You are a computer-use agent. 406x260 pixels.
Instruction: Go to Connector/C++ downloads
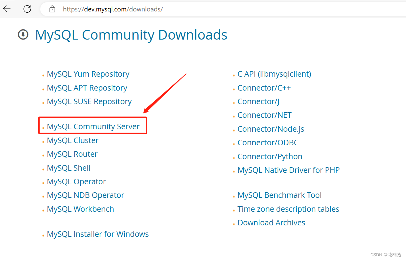pos(264,88)
